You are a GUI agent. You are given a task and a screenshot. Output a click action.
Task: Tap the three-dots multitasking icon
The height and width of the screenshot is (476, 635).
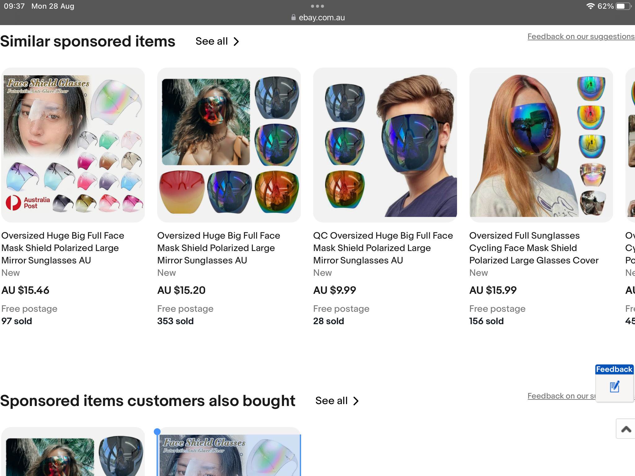pos(317,6)
